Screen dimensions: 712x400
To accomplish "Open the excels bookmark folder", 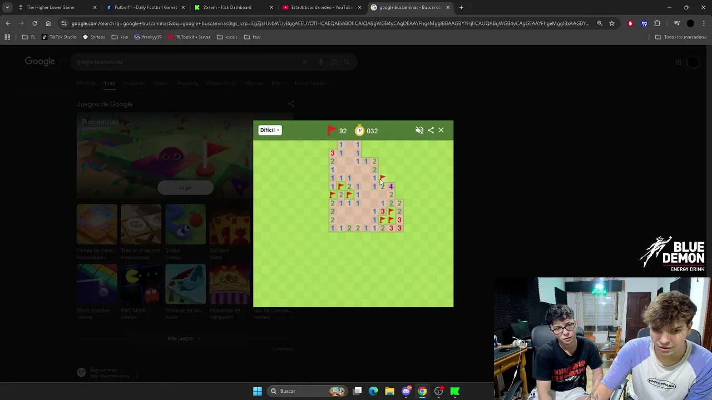I will (x=228, y=37).
